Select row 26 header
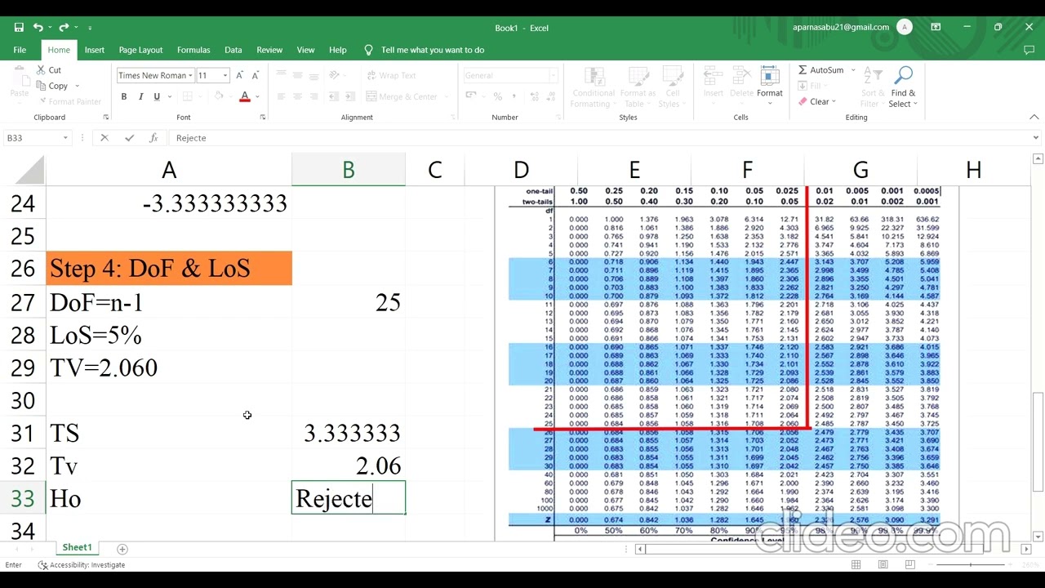Viewport: 1045px width, 588px height. click(23, 269)
